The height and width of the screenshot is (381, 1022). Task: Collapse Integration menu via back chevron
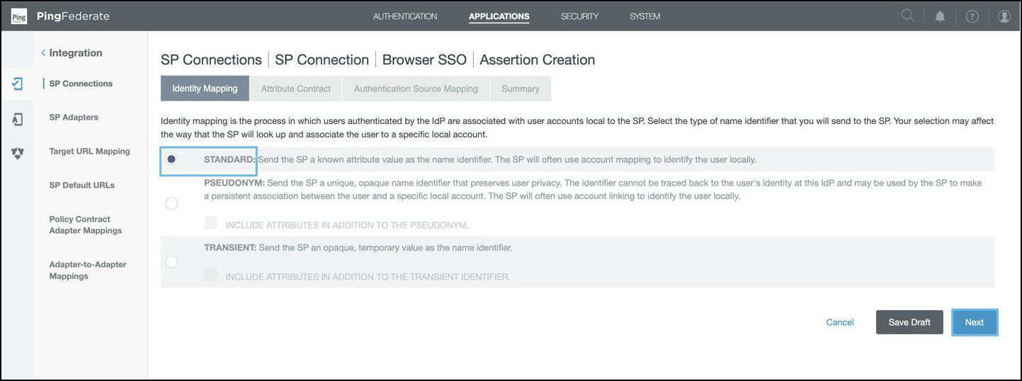(43, 53)
